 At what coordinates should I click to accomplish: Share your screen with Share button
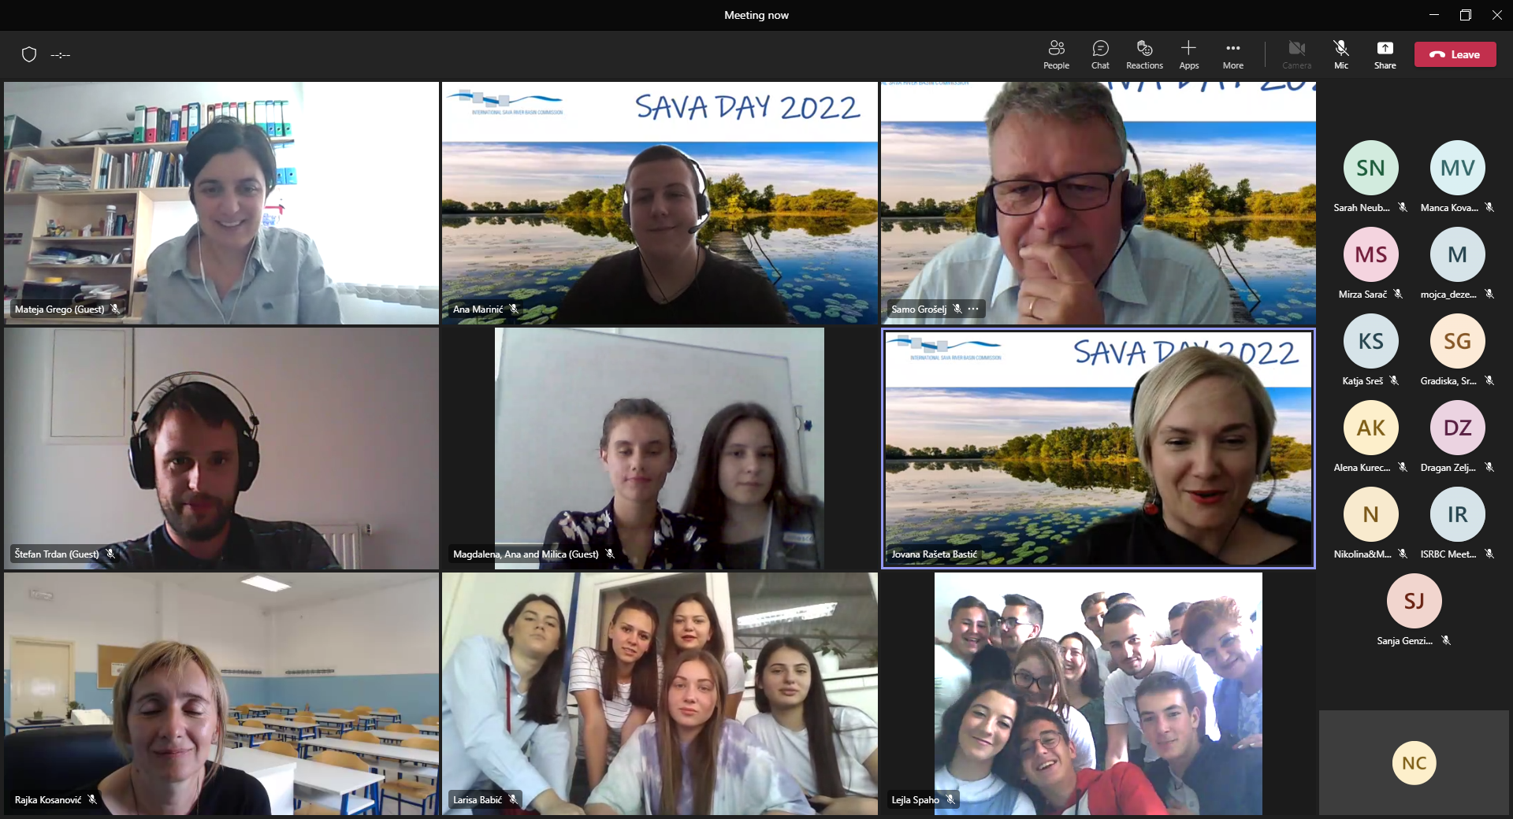1385,54
